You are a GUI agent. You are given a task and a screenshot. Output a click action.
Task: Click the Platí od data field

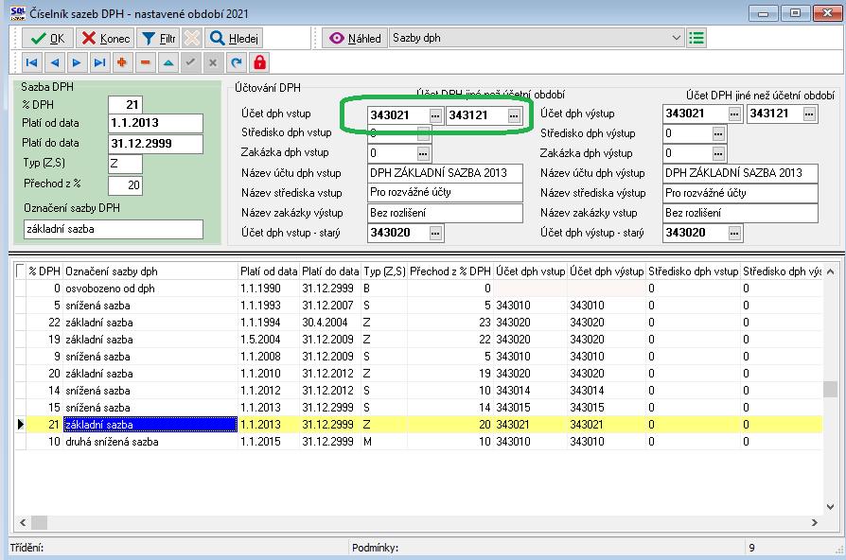(x=155, y=123)
